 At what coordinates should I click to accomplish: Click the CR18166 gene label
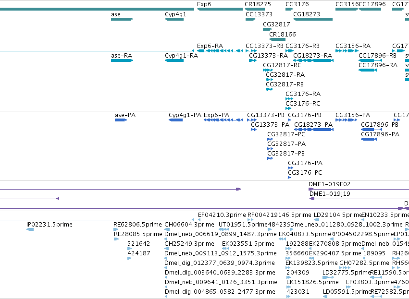tap(283, 35)
